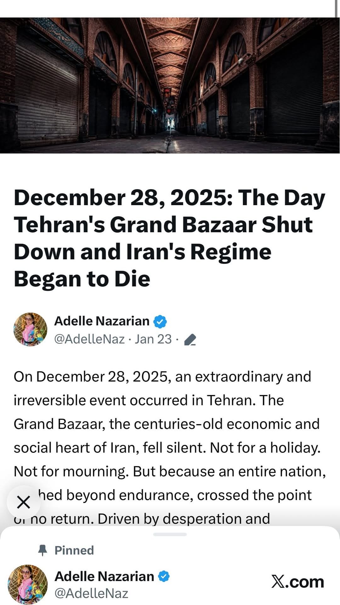Screen dimensions: 340x605
Task: Click the Jan 23 post date
Action: [153, 339]
